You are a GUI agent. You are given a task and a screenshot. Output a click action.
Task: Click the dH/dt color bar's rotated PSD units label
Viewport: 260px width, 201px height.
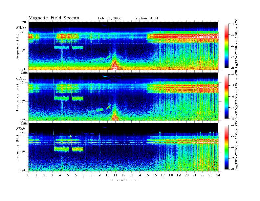pyautogui.click(x=237, y=44)
